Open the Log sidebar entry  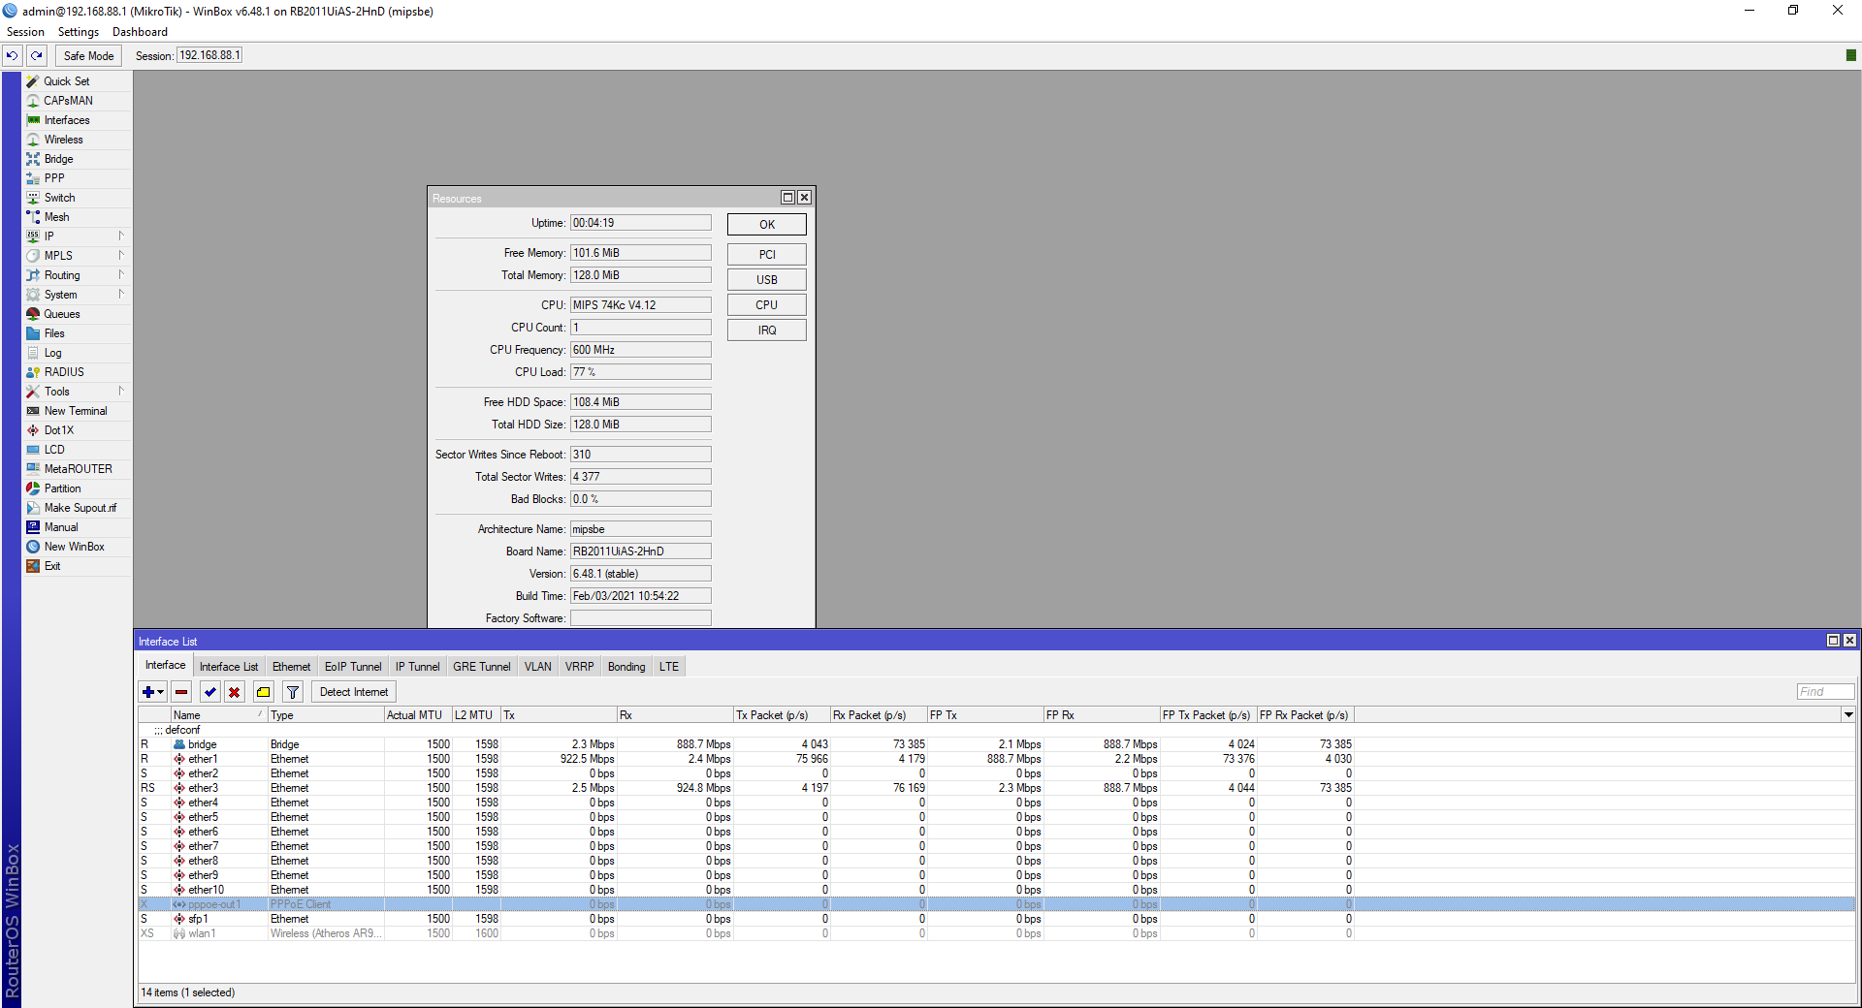78,353
